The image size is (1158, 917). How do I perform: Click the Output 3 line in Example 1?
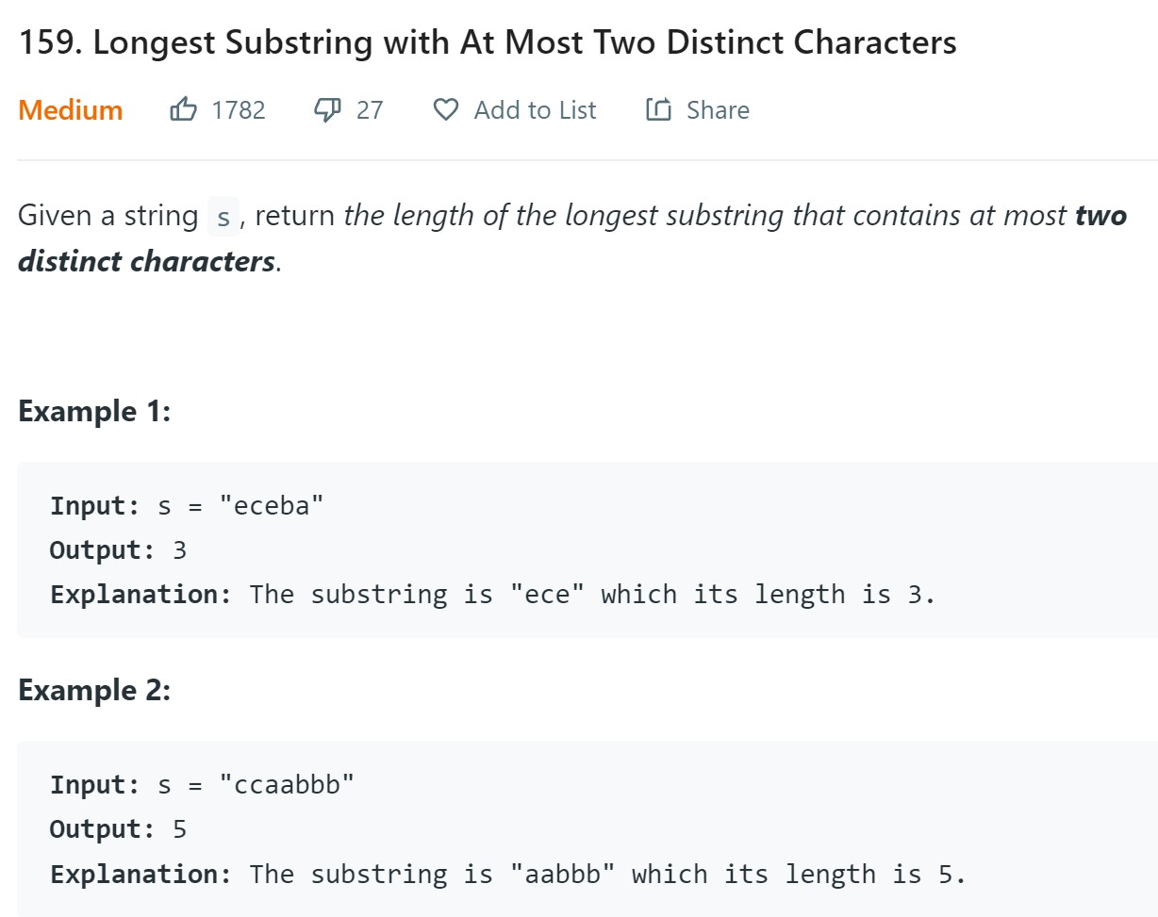coord(118,550)
